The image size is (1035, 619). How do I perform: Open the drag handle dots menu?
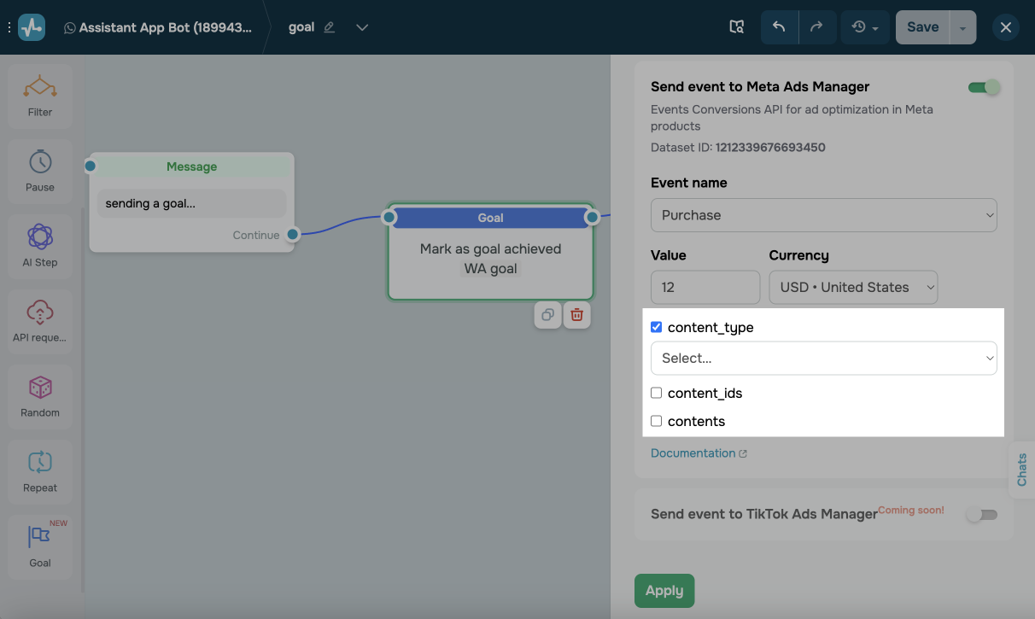[9, 27]
